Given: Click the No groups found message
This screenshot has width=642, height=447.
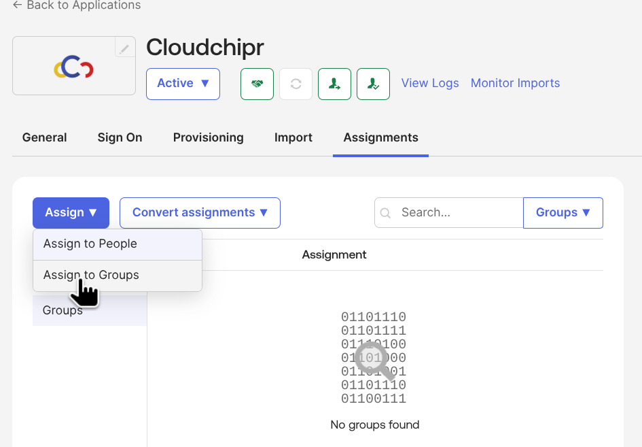Looking at the screenshot, I should [x=374, y=425].
